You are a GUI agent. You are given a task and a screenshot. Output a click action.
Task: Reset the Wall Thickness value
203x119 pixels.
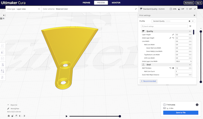(170, 68)
